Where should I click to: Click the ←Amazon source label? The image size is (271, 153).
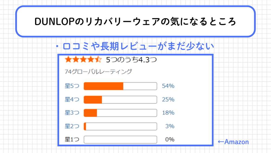[x=233, y=142]
